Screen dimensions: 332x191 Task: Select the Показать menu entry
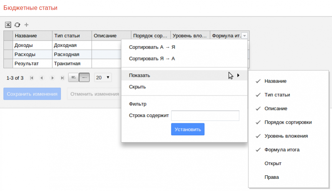pos(184,75)
